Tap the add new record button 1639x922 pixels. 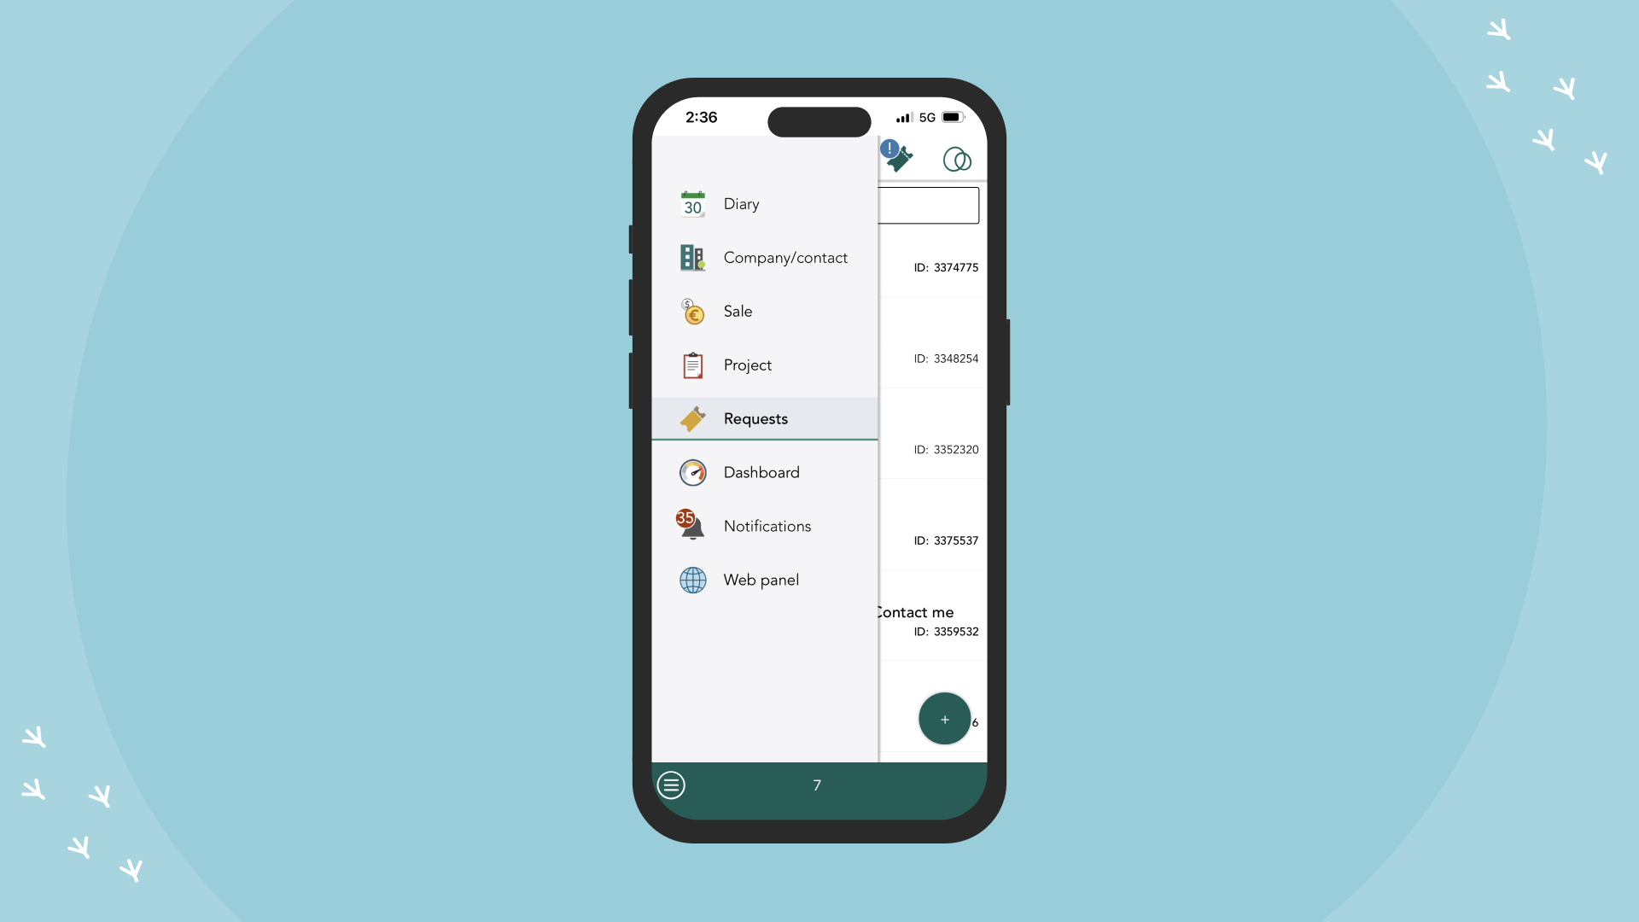click(943, 718)
